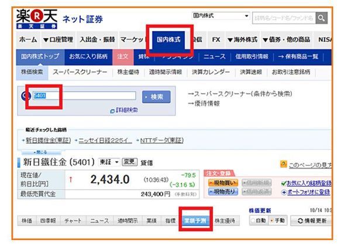Screen dimensions: 351x247
Task: Switch to the チャート stock detail tab
Action: [73, 221]
